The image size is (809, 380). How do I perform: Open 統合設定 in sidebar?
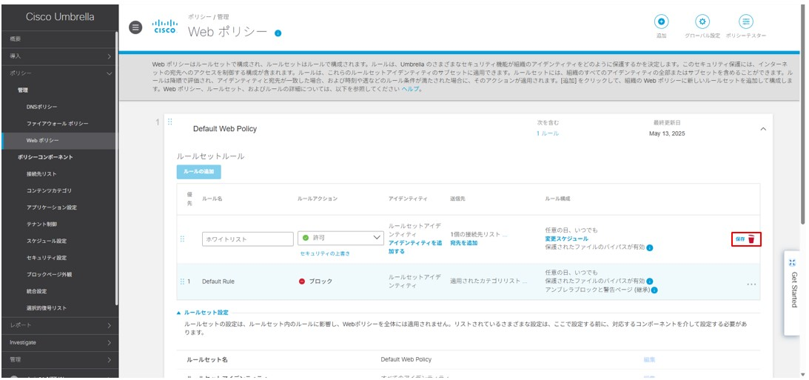(x=36, y=291)
